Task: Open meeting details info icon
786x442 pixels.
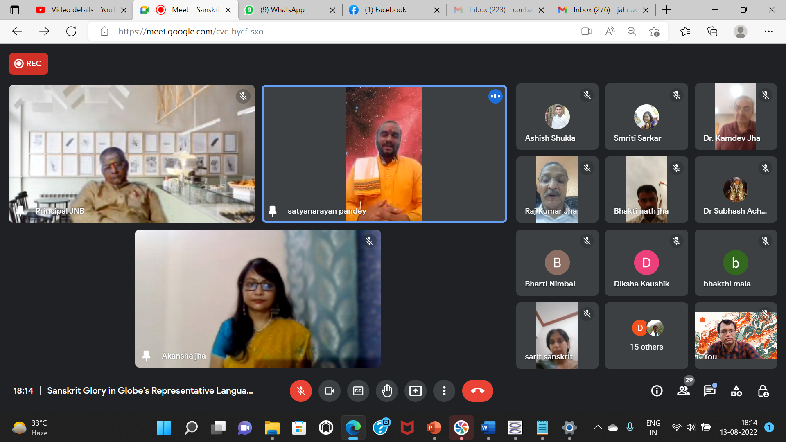Action: (657, 391)
